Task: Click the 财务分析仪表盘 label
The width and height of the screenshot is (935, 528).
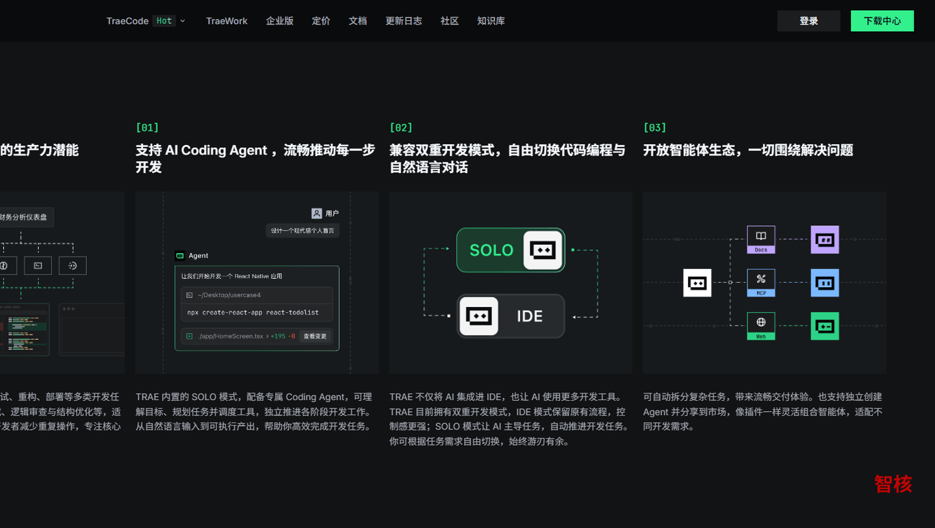Action: (25, 217)
